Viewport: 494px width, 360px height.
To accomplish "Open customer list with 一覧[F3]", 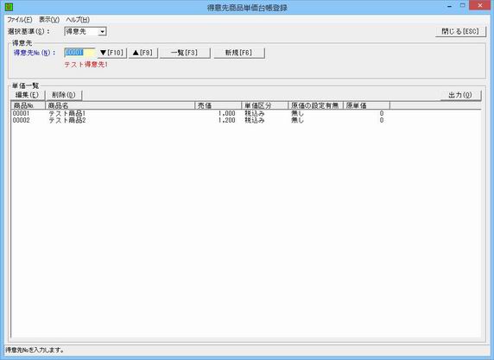I will [x=185, y=53].
